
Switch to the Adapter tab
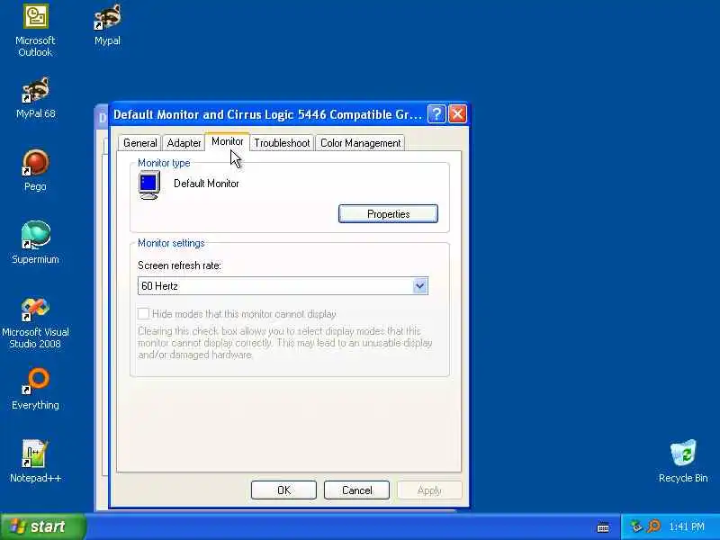pos(184,143)
